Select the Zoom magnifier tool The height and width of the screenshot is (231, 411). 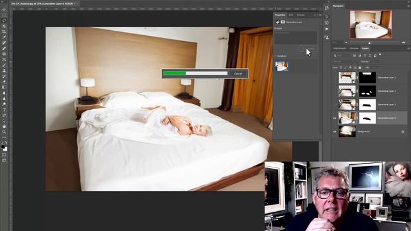tap(4, 132)
